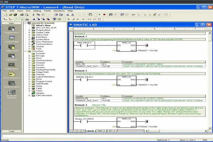Image resolution: width=213 pixels, height=142 pixels.
Task: Open System Block from the navigation bar
Action: coord(12,66)
